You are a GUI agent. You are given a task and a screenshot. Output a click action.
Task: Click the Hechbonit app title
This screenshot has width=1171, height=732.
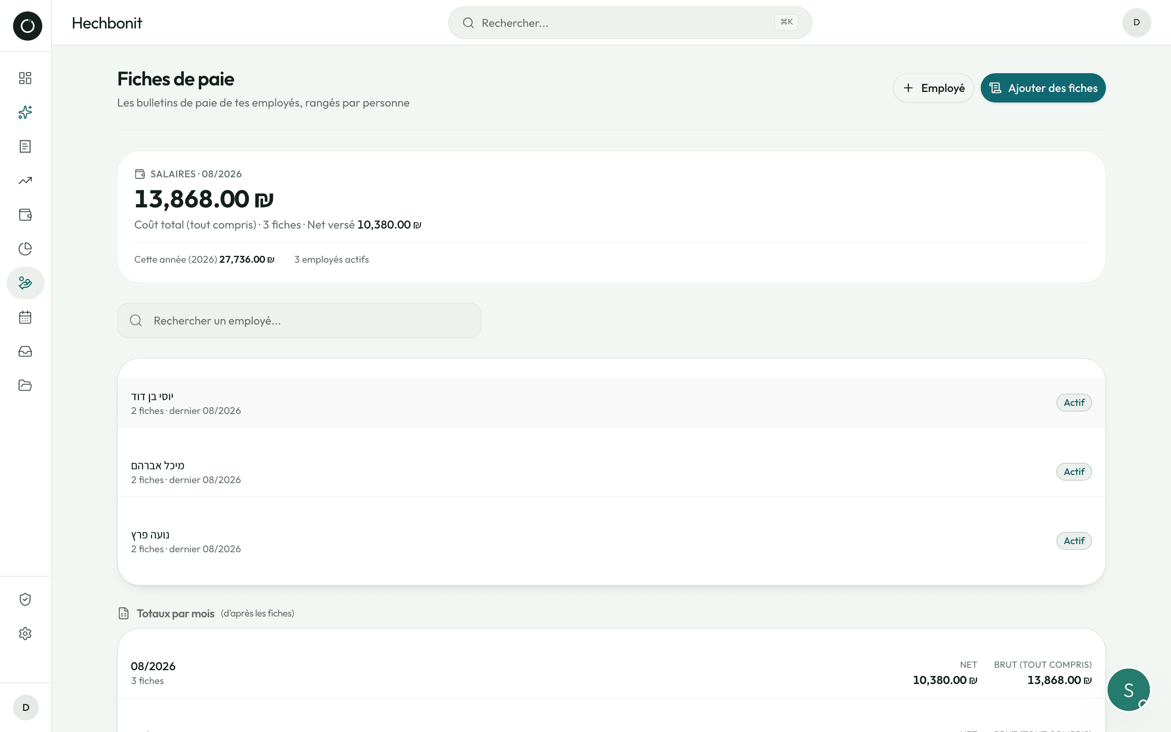click(107, 23)
